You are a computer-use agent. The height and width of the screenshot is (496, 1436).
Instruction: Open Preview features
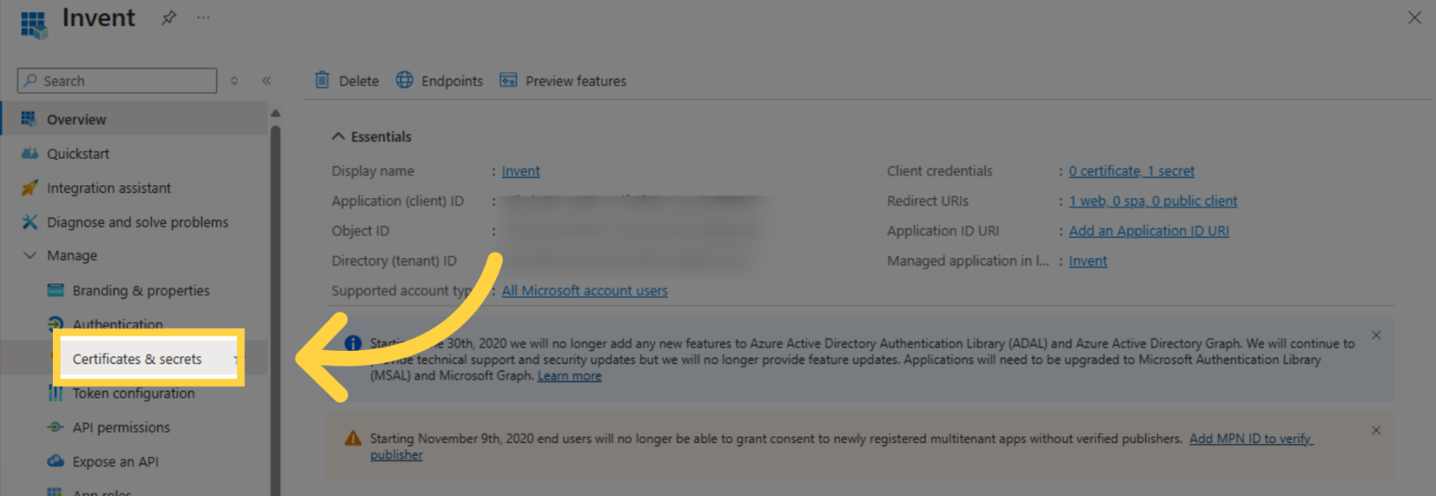pos(563,80)
